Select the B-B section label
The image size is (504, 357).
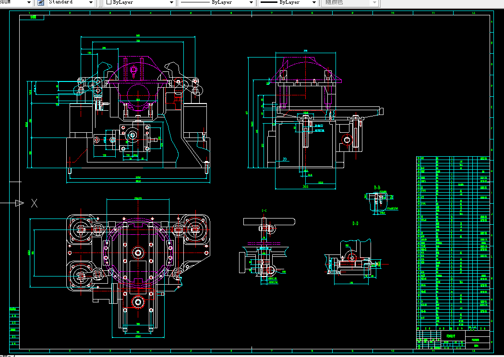point(377,188)
